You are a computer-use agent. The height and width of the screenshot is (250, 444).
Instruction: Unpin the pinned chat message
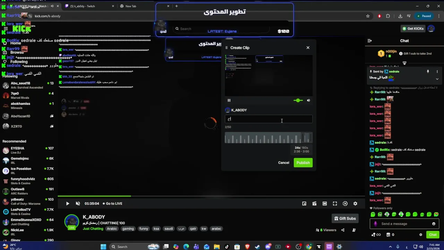click(x=428, y=72)
